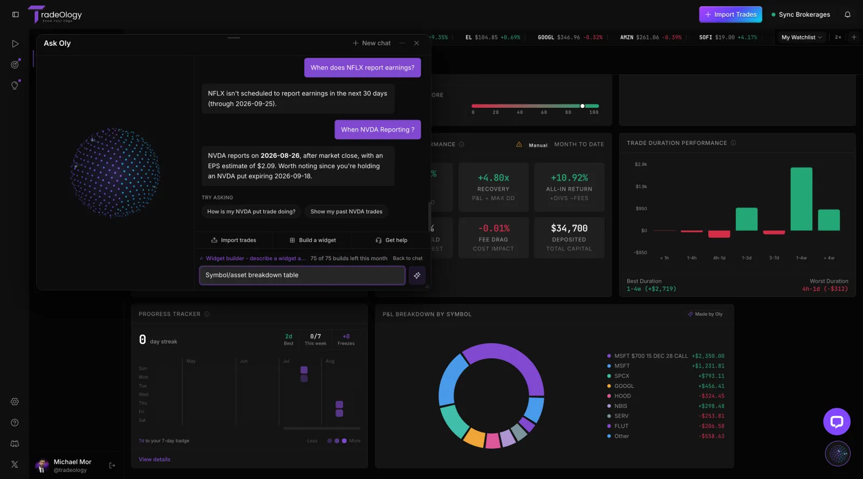Viewport: 863px width, 479px height.
Task: Click the 0/7 This week stat
Action: pos(316,339)
